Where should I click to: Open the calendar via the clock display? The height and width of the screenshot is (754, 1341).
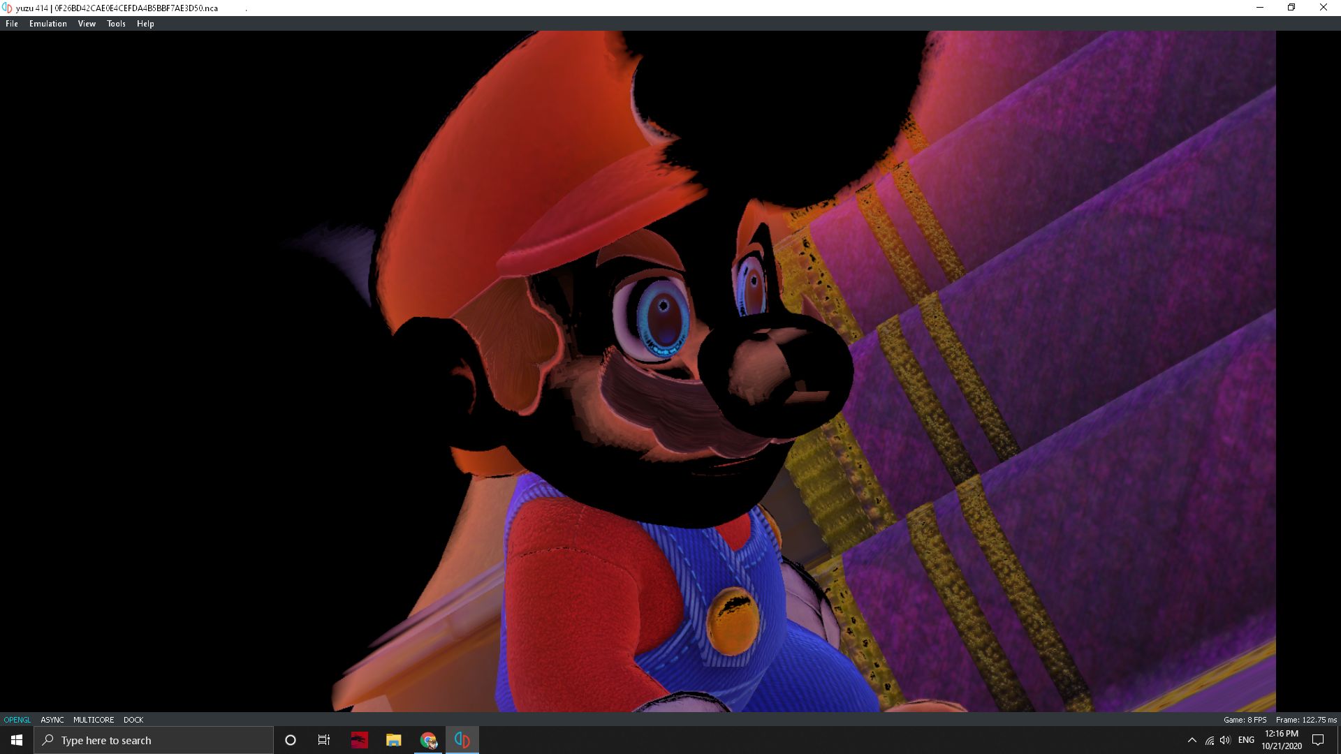(1282, 739)
